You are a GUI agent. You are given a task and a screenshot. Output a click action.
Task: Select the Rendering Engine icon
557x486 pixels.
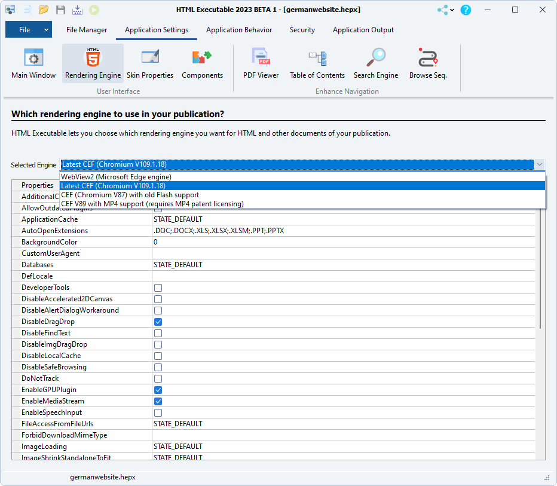click(93, 63)
